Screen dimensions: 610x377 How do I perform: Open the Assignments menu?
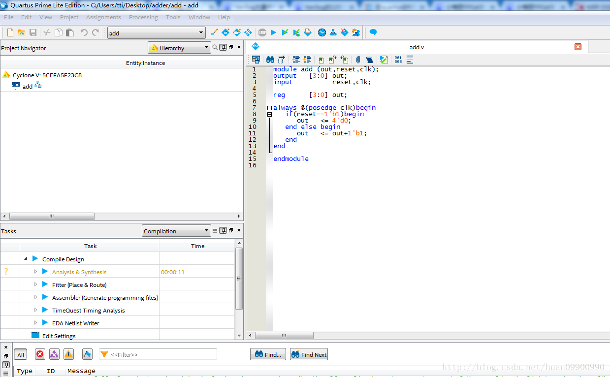103,17
